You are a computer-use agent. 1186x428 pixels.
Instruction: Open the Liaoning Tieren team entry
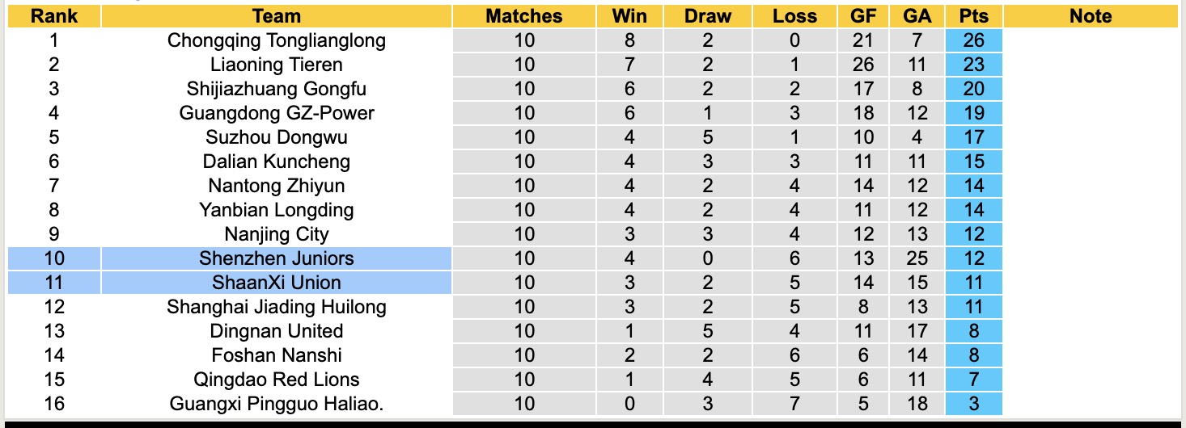pyautogui.click(x=277, y=65)
